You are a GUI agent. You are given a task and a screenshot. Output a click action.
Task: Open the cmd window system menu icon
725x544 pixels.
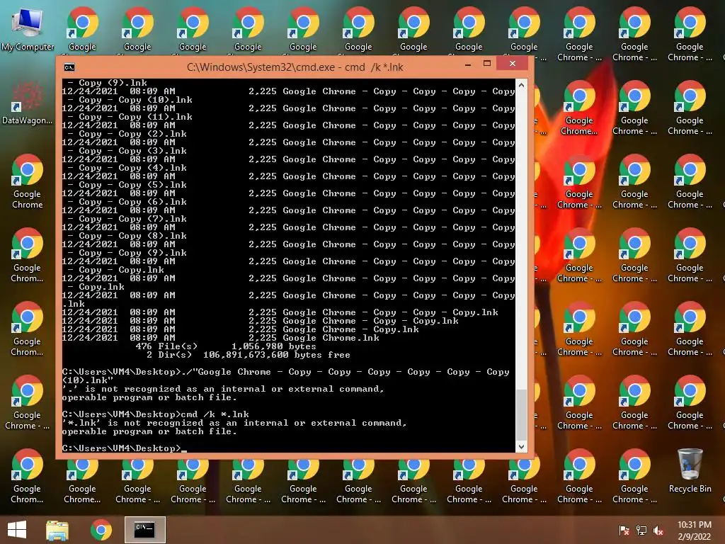click(x=69, y=67)
